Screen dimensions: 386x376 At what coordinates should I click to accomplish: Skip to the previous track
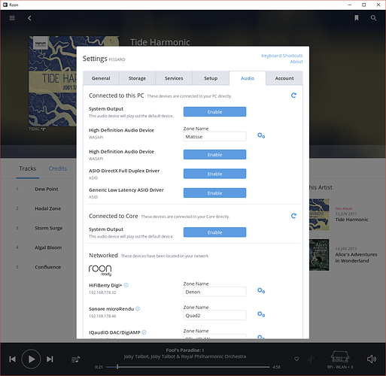click(12, 359)
